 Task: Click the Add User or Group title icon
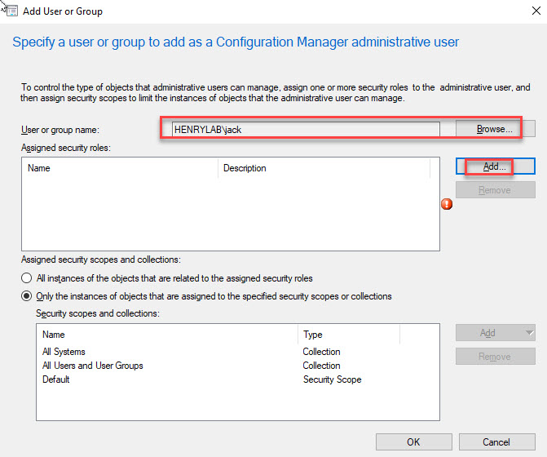(x=12, y=11)
